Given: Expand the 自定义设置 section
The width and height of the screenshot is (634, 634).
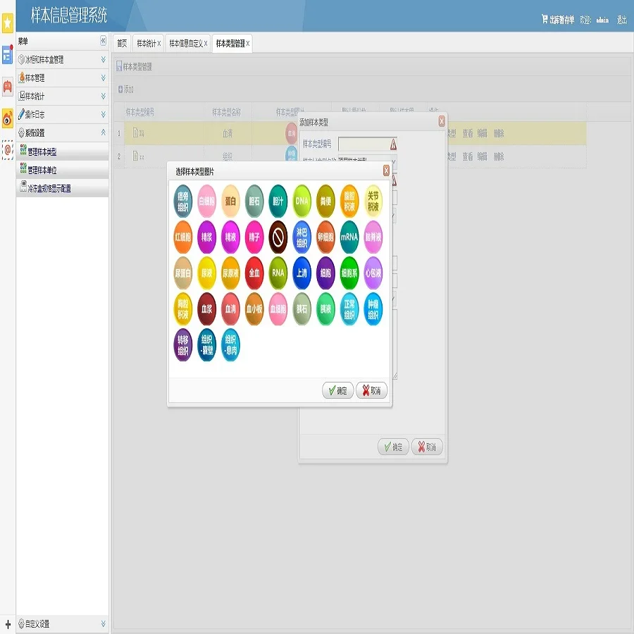Looking at the screenshot, I should (62, 623).
